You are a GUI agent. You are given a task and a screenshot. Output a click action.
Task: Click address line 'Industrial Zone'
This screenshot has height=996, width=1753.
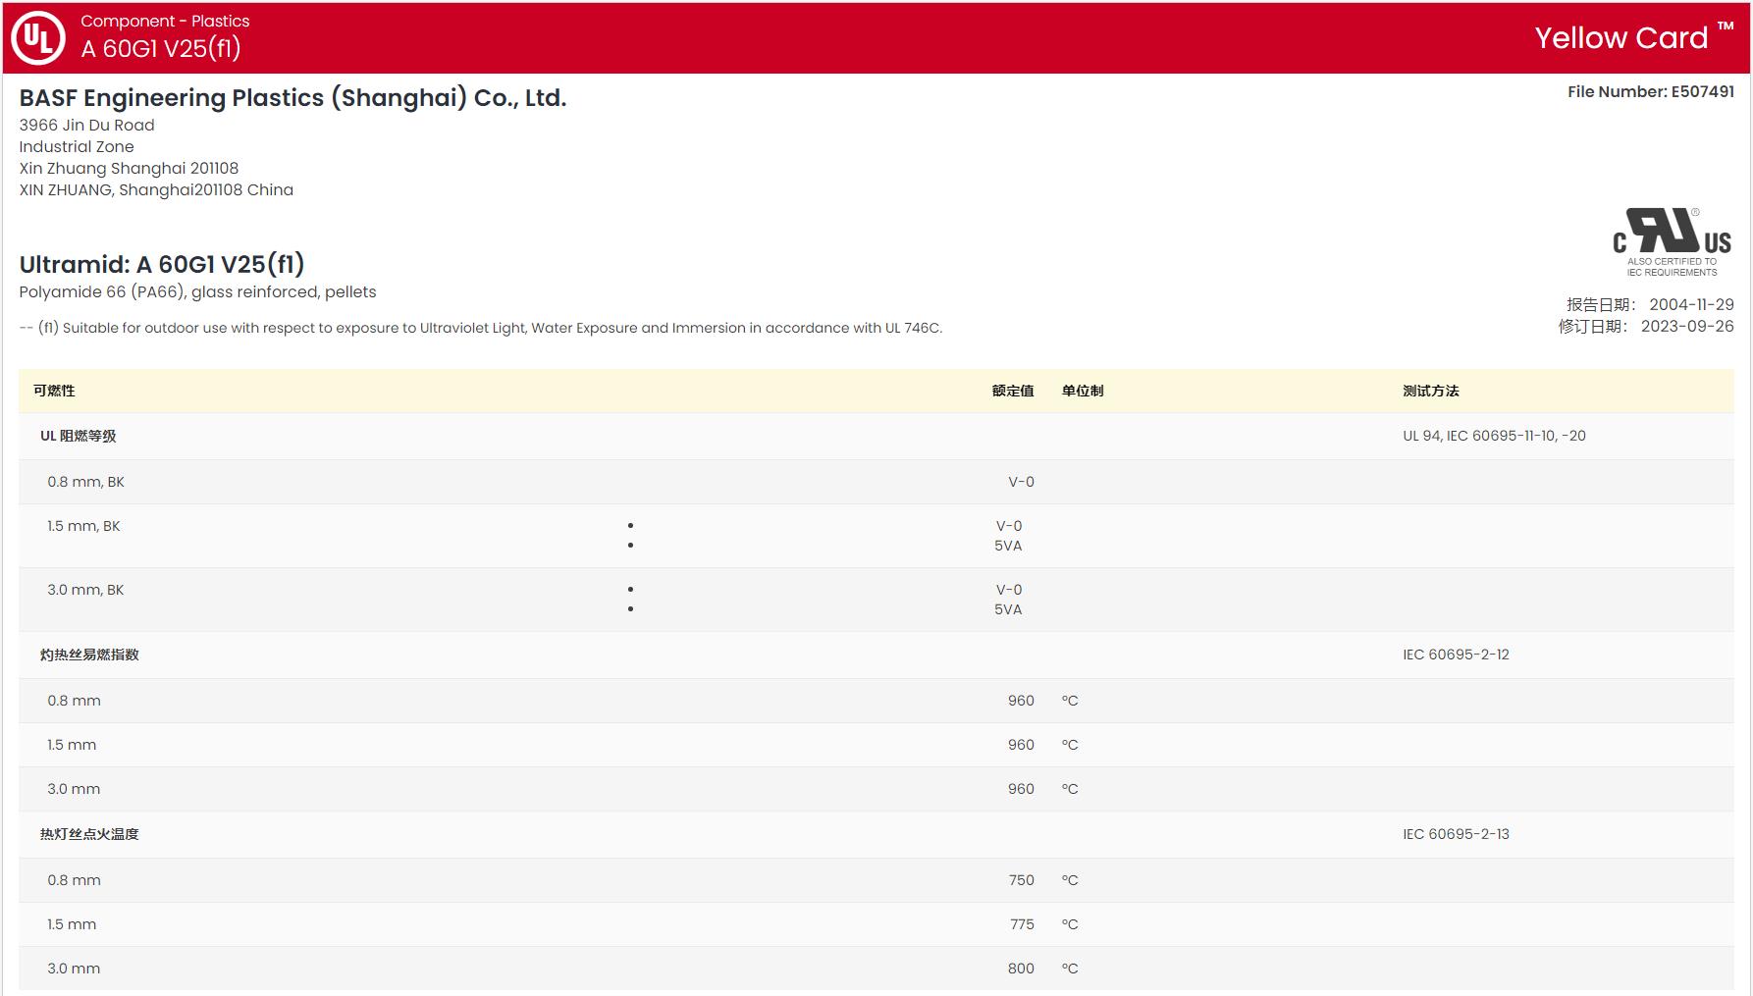pos(77,146)
